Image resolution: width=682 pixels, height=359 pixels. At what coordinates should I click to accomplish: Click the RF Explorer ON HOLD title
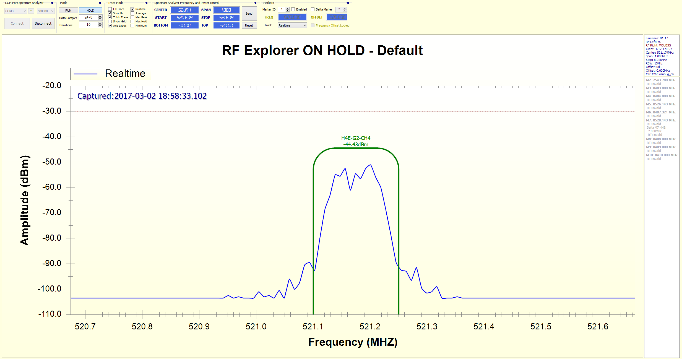[322, 50]
